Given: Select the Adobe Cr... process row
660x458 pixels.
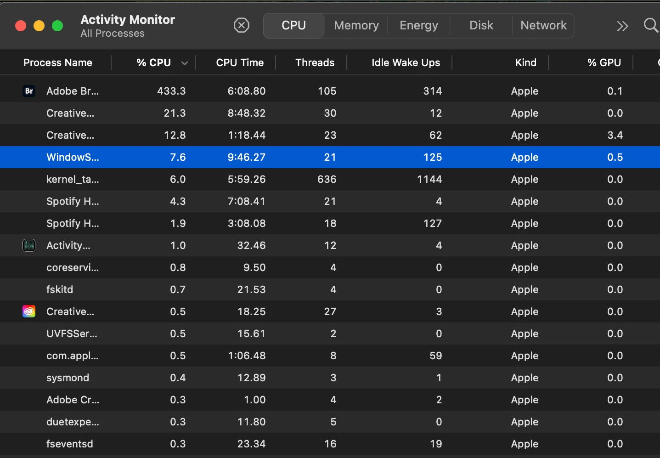Looking at the screenshot, I should coord(330,400).
